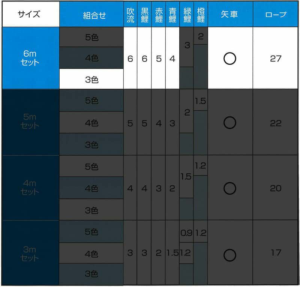Choose the 4mセット size cell
The height and width of the screenshot is (287, 300).
[x=31, y=188]
